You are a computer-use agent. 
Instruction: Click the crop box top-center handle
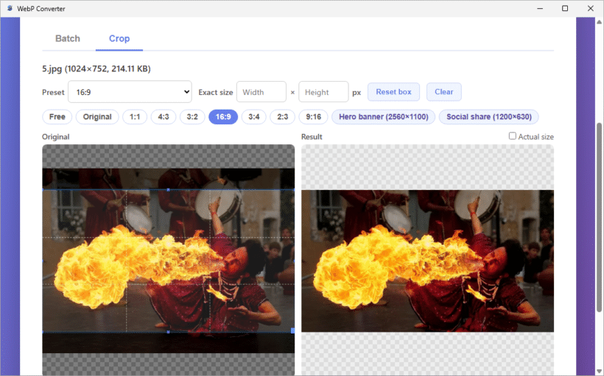(169, 190)
